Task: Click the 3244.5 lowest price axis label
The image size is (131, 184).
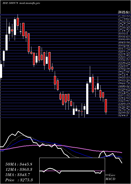Action: [123, 115]
